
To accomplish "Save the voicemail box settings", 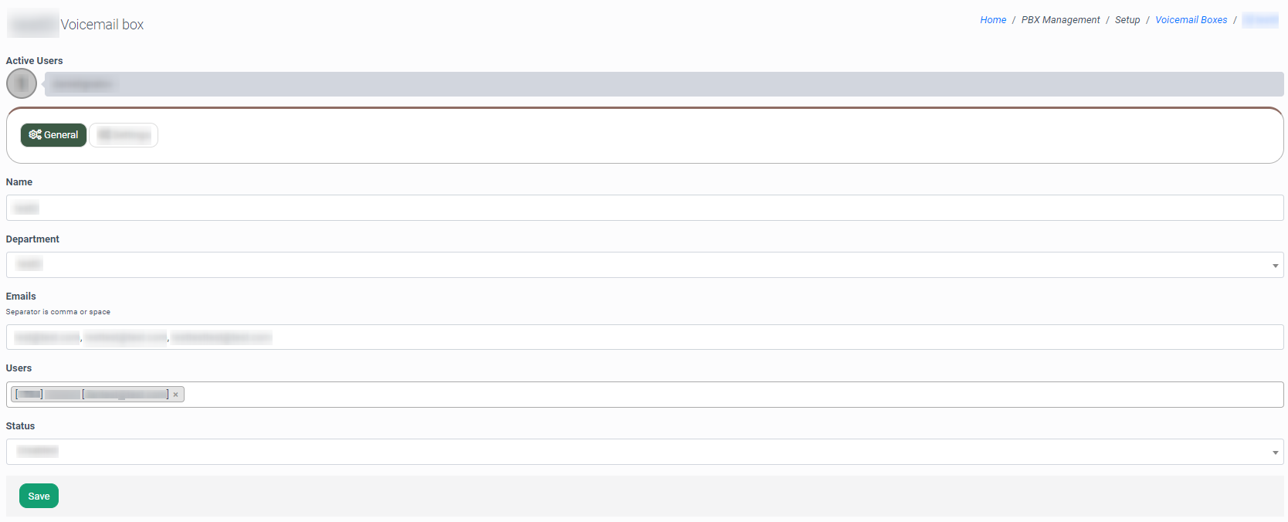I will click(39, 496).
